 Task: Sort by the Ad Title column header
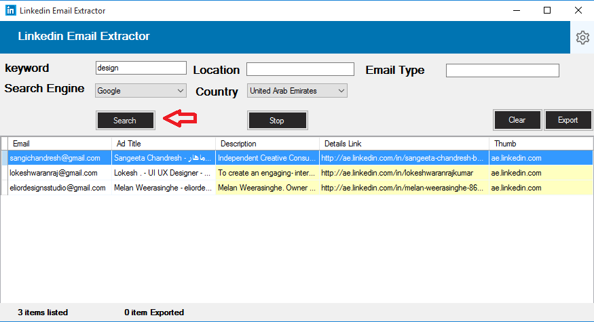click(164, 144)
